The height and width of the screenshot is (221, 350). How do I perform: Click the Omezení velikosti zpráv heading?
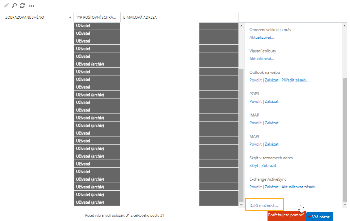pos(270,30)
